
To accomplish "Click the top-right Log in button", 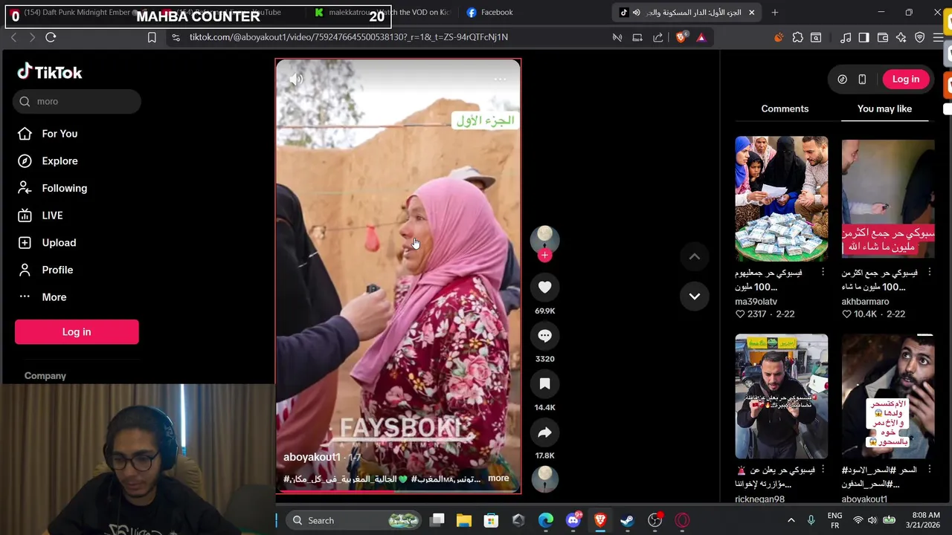I will coord(905,79).
